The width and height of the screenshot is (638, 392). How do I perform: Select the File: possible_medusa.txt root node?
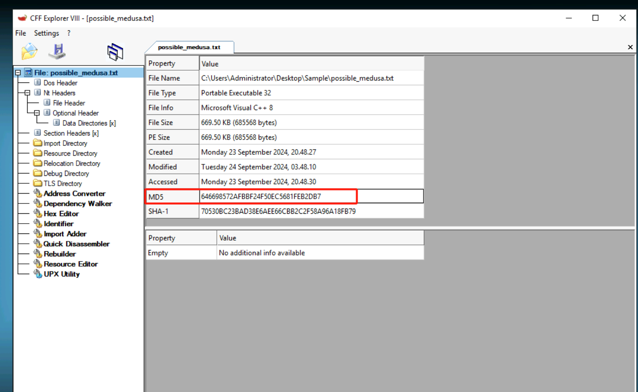tap(76, 73)
